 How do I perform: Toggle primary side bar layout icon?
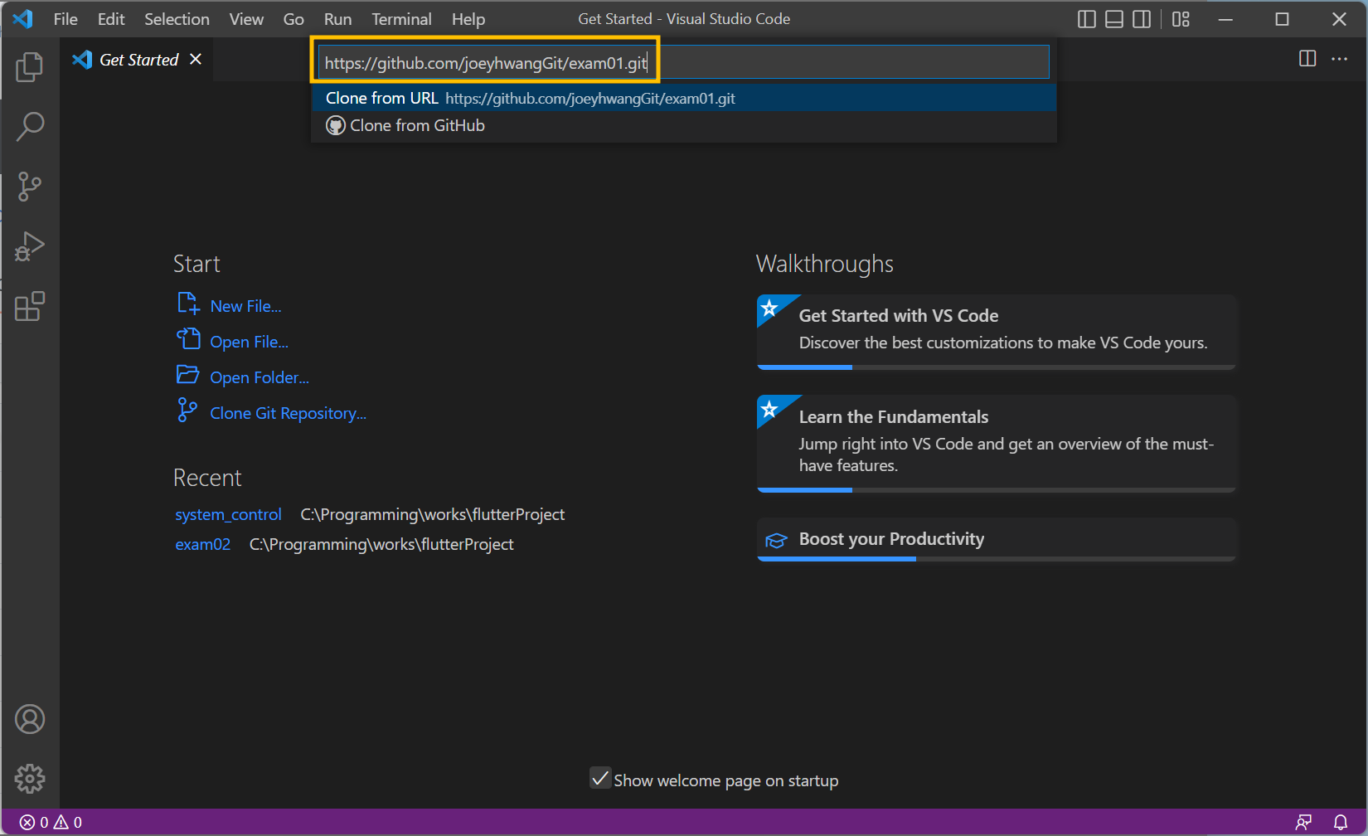[1087, 19]
